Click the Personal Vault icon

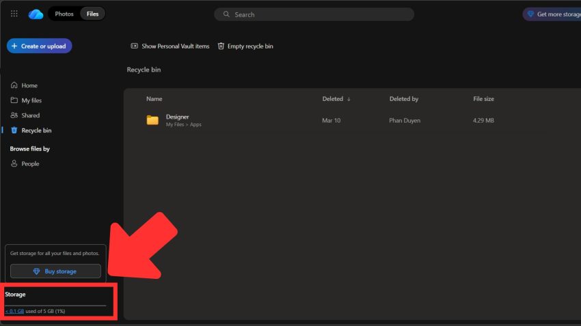point(134,46)
